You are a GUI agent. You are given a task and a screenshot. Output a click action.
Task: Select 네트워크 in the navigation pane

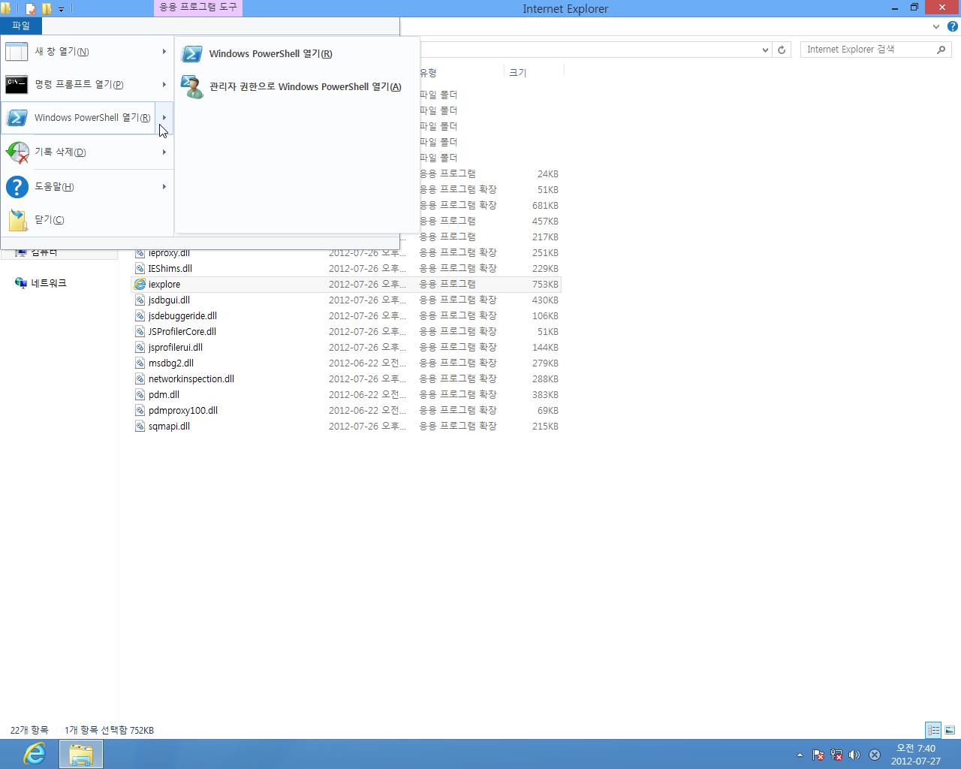48,283
